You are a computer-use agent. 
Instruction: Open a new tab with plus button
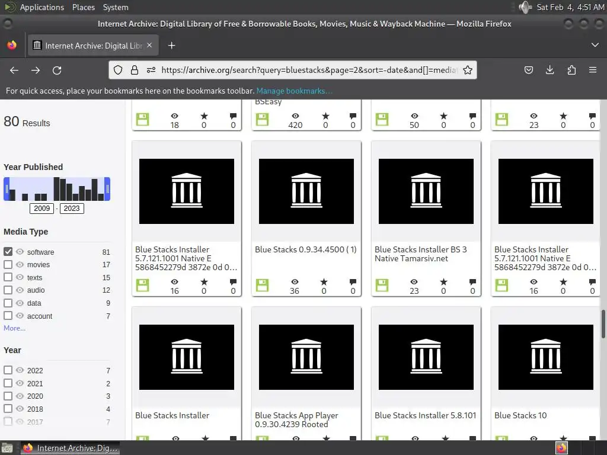(171, 46)
